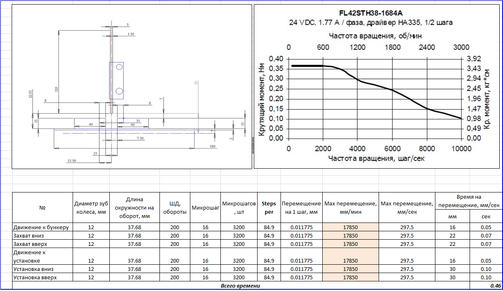Select the 'Steps per' header cell
This screenshot has width=503, height=291.
[x=269, y=207]
